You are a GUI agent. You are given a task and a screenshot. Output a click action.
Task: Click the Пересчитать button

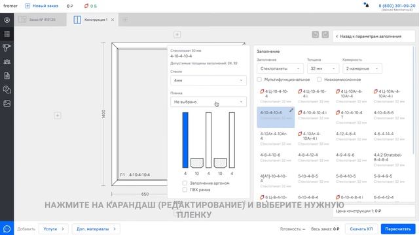[398, 229]
